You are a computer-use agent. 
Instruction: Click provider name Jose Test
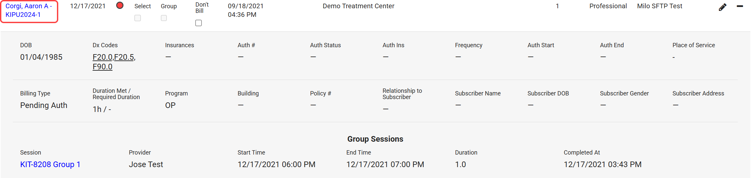tap(146, 164)
